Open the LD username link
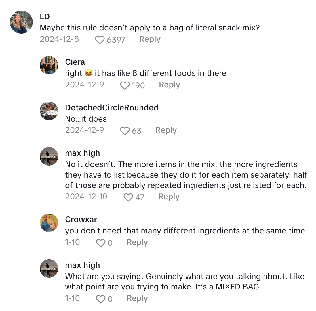Screen dimensions: 316x311 point(45,17)
